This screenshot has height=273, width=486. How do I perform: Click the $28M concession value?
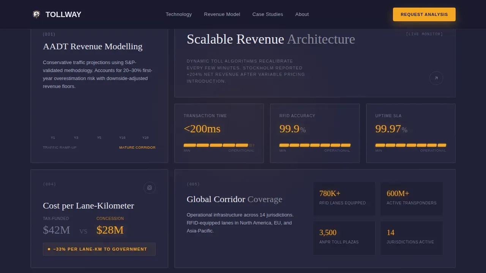110,230
